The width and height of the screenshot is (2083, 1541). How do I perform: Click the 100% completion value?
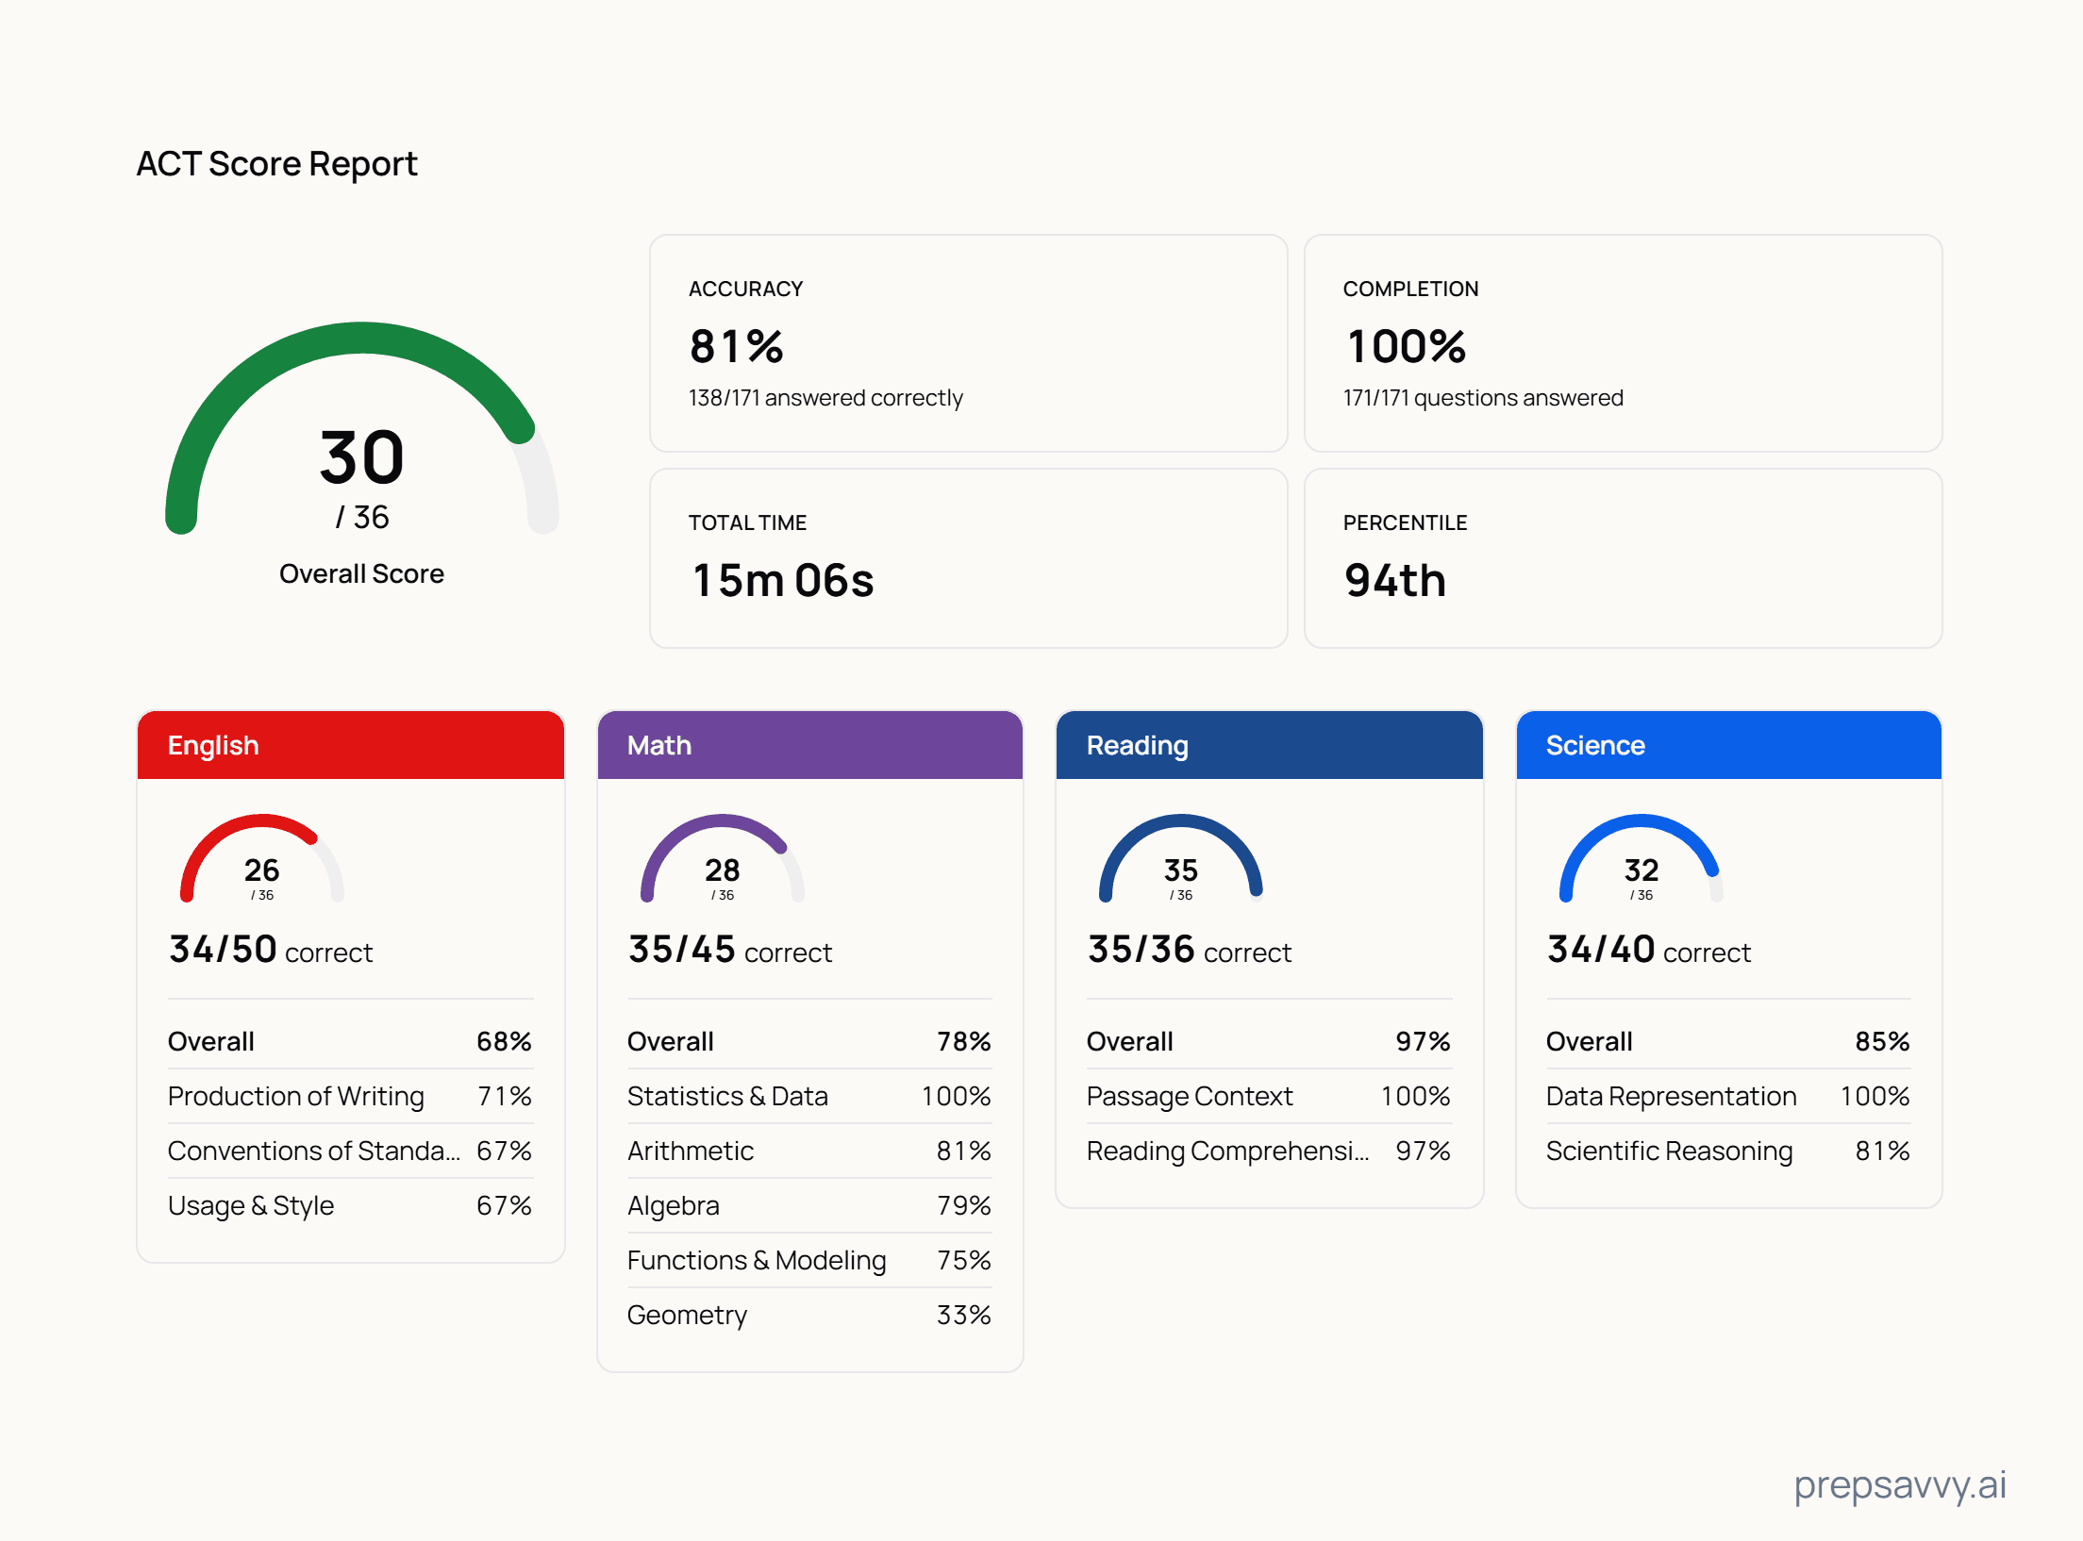[1406, 346]
